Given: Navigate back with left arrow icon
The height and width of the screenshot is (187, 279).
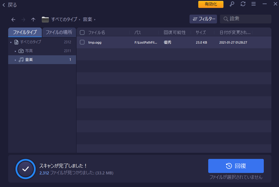Looking at the screenshot, I should tap(13, 20).
